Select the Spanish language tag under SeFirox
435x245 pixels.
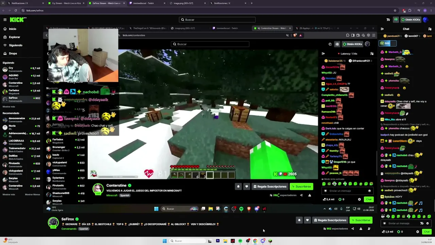(x=84, y=229)
